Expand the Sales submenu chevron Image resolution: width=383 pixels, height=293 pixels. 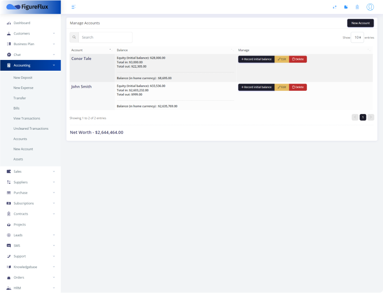tap(54, 171)
